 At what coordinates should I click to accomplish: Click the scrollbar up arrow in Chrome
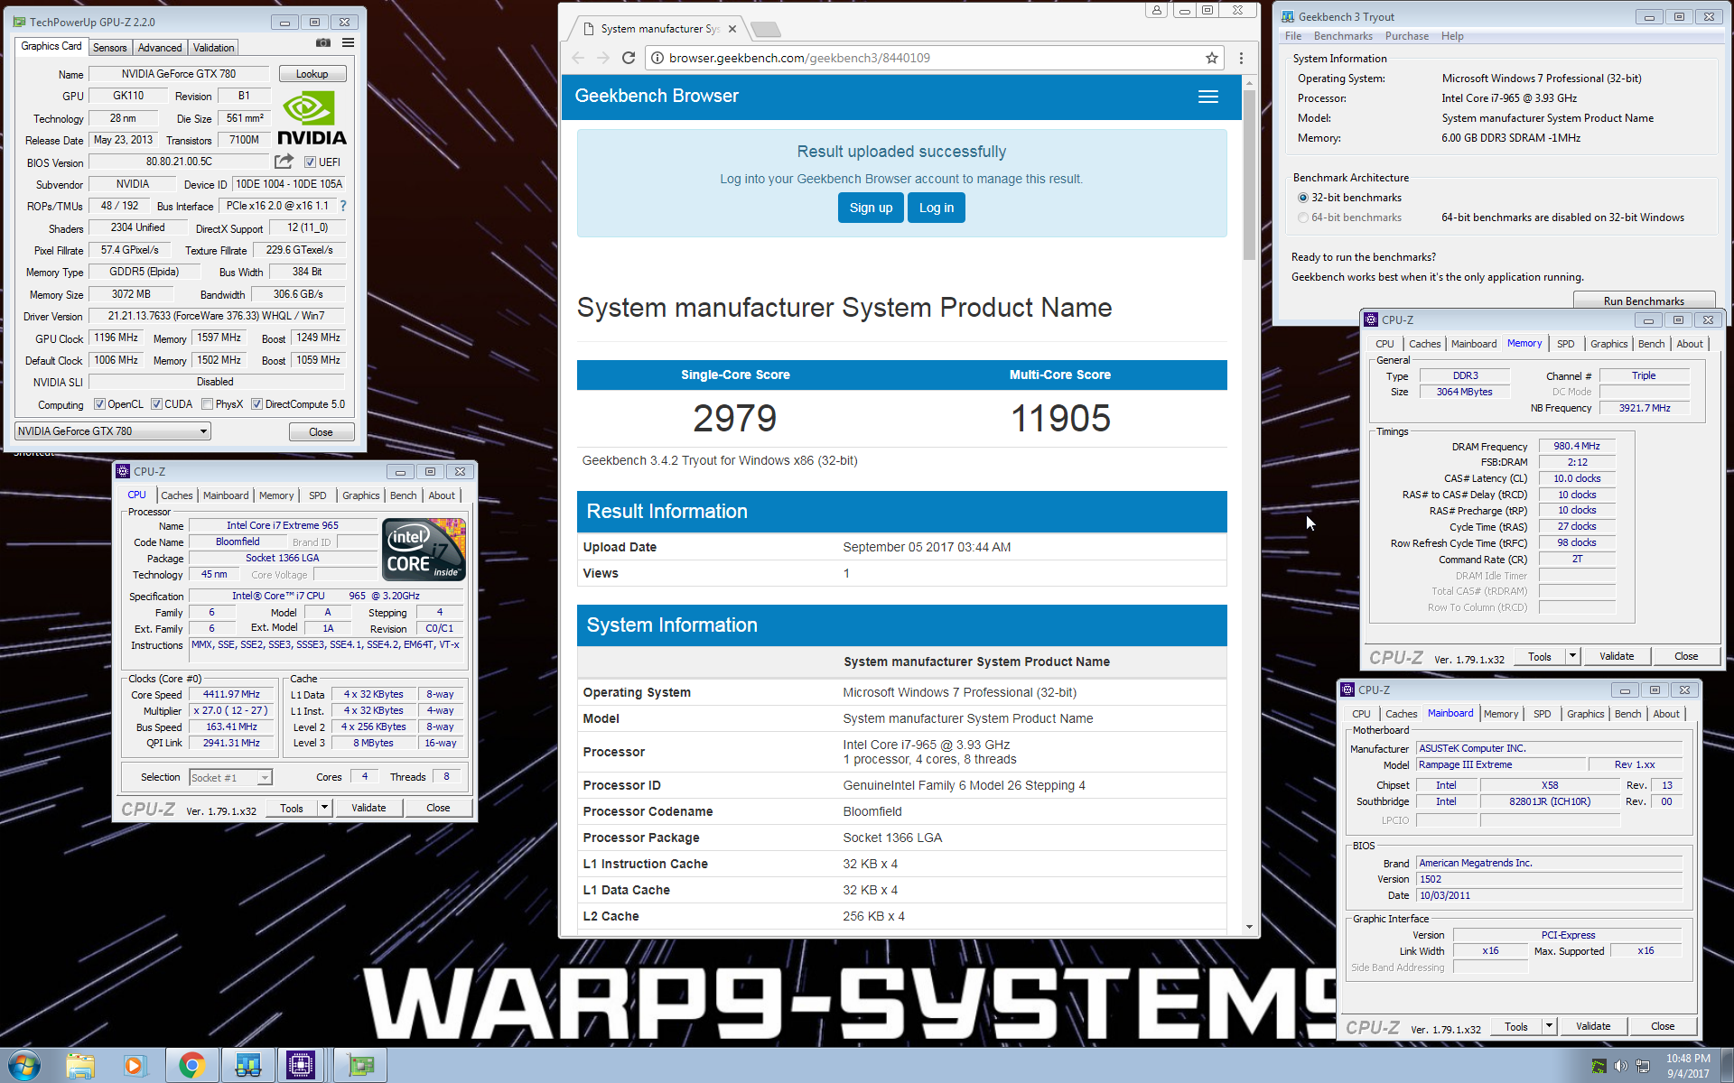[1249, 82]
